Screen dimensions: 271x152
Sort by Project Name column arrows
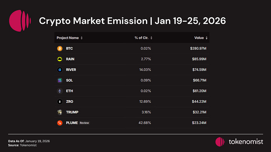[x=82, y=38]
